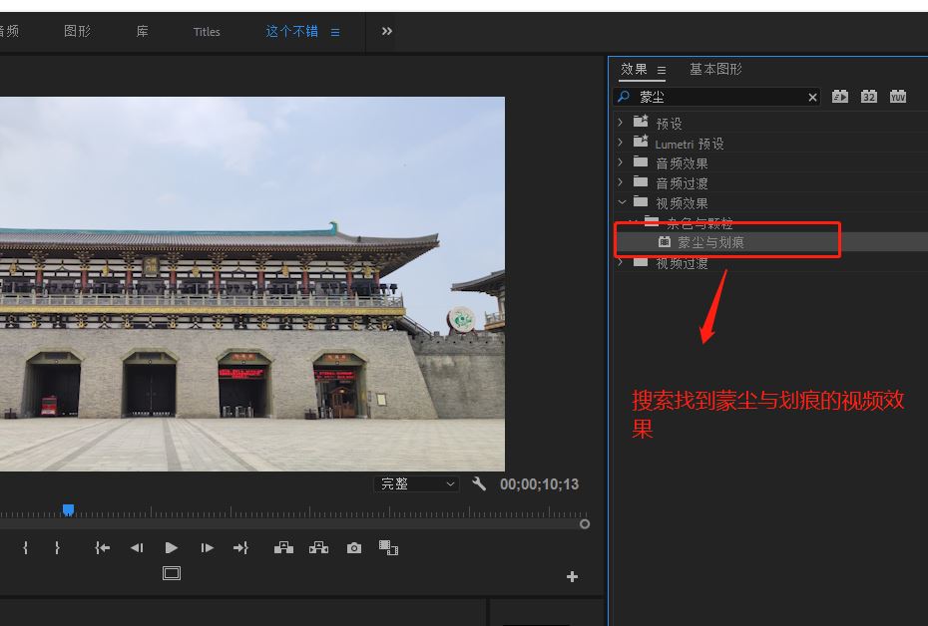Show more workspaces overflow arrows
Screen dimensions: 928x626
tap(386, 31)
